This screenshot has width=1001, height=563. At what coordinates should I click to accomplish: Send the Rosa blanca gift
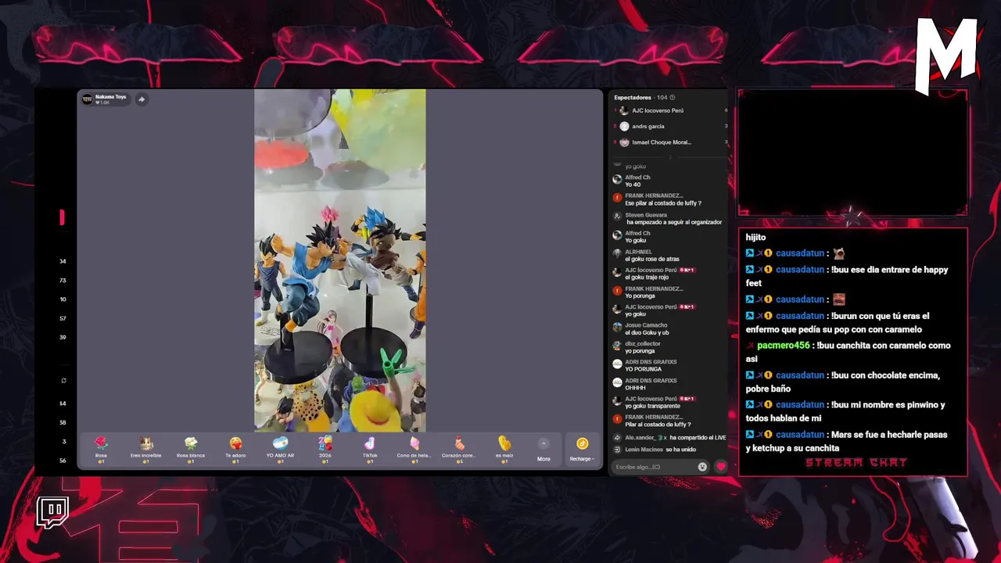point(191,449)
